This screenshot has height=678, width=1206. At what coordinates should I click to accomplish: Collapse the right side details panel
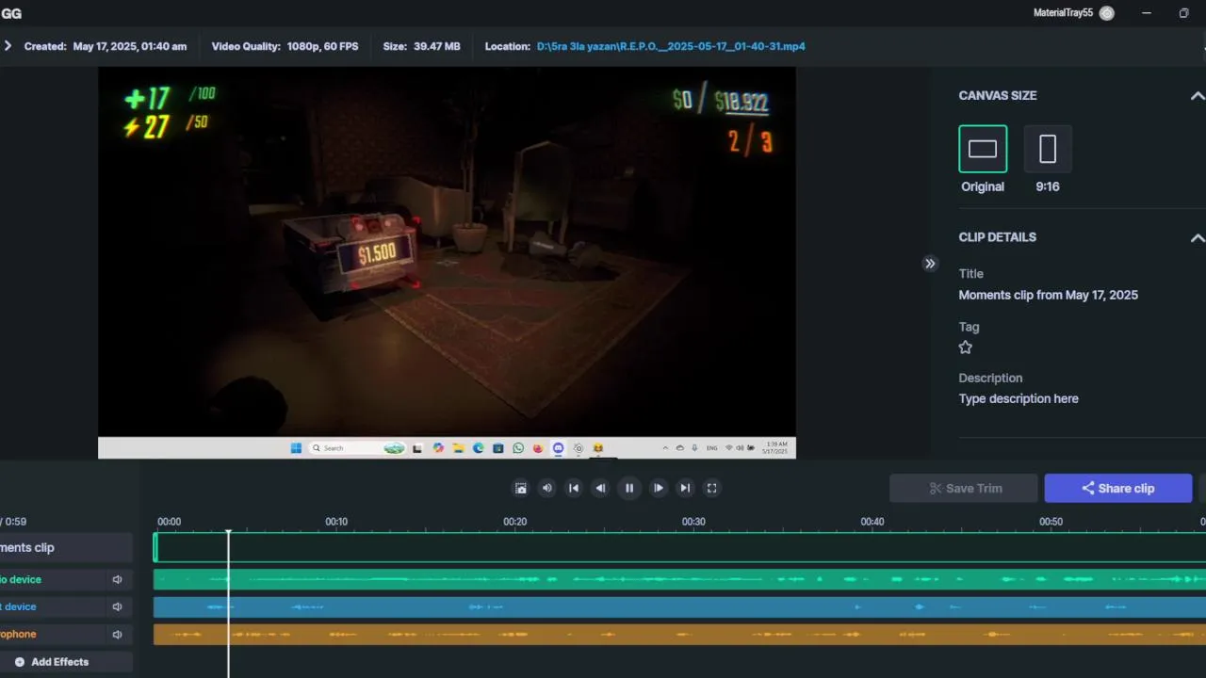(930, 264)
